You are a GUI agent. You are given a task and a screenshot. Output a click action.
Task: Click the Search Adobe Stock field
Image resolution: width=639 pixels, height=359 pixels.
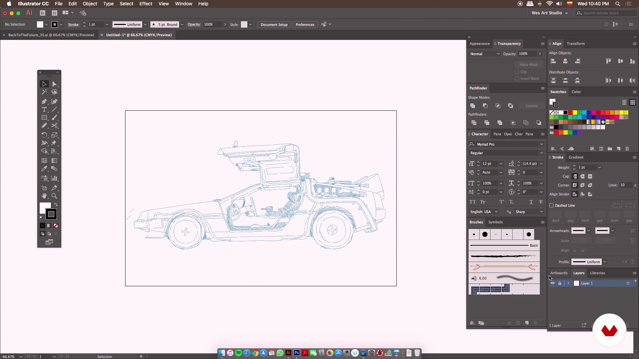click(607, 13)
